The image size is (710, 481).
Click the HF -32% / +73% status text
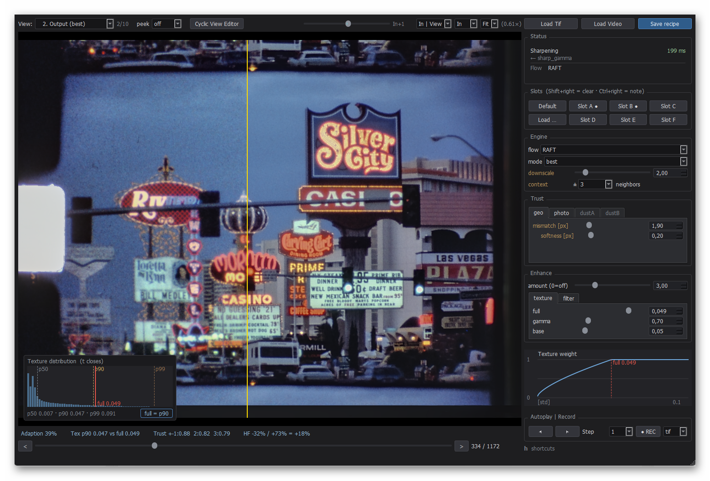(x=276, y=434)
